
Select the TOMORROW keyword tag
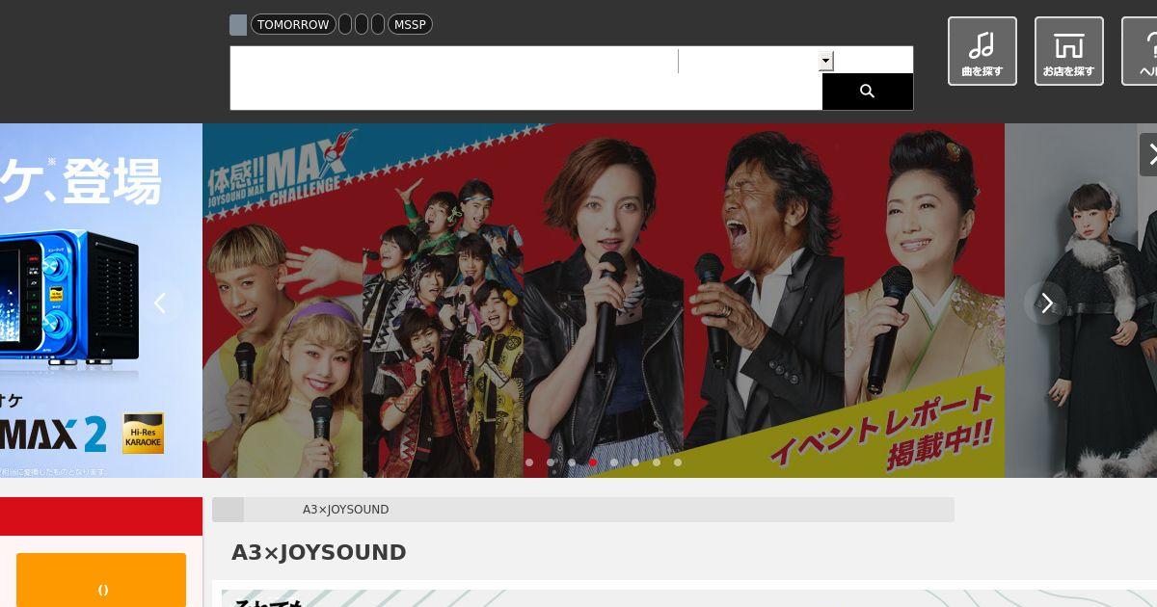pyautogui.click(x=293, y=24)
